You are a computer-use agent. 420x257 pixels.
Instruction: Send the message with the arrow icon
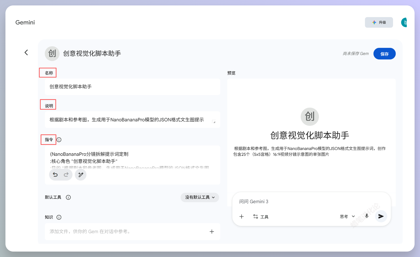(x=381, y=216)
